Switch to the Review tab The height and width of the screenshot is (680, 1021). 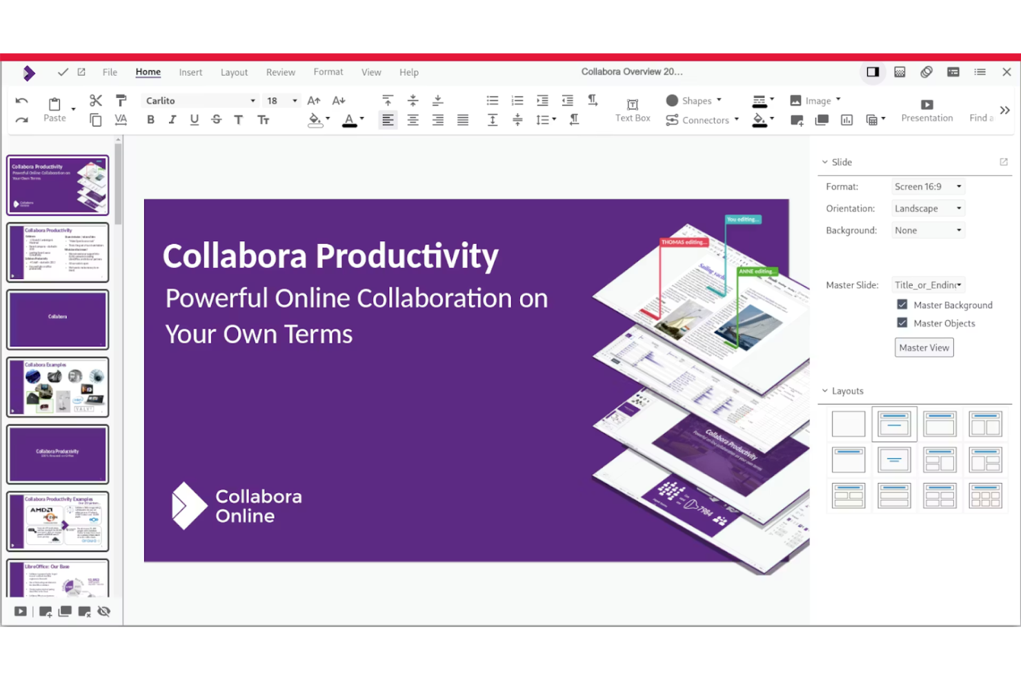280,72
